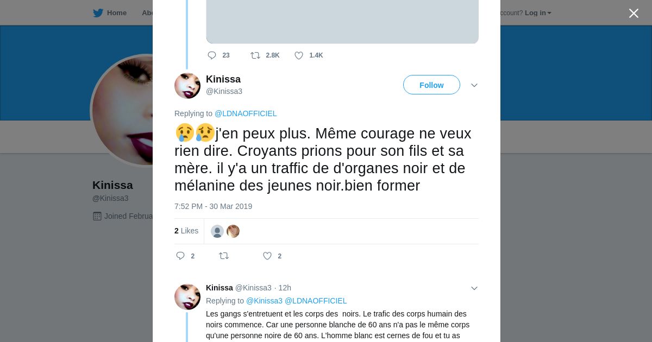The width and height of the screenshot is (652, 342).
Task: Open the Log in dropdown
Action: pyautogui.click(x=538, y=13)
